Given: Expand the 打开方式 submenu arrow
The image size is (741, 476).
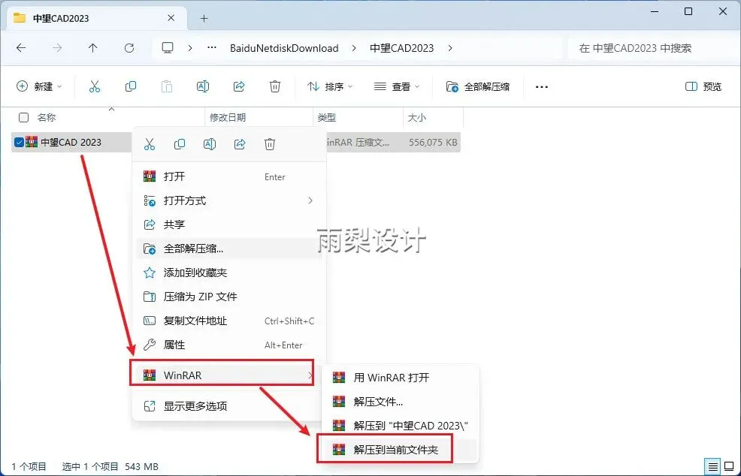Looking at the screenshot, I should (310, 200).
